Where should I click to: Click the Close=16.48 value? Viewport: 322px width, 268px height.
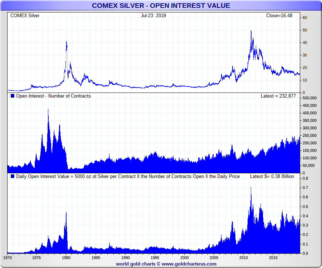click(x=279, y=16)
